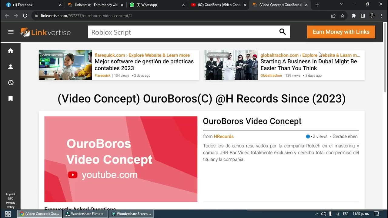Image resolution: width=388 pixels, height=218 pixels.
Task: Open the HRecords author link
Action: [x=223, y=137]
